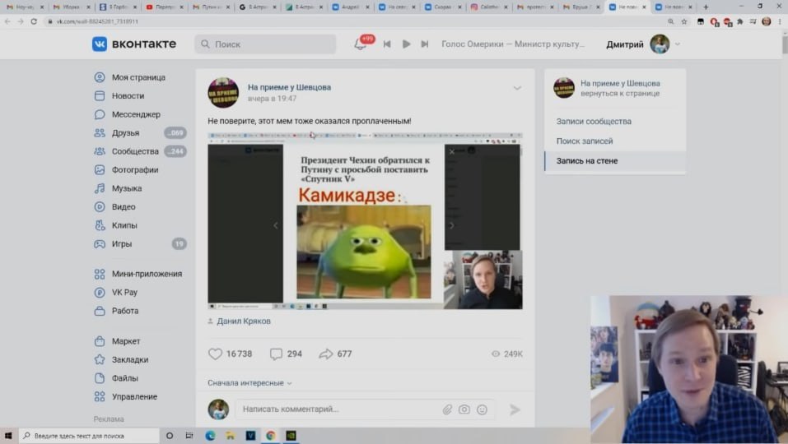
Task: Click вернуться к странице link
Action: pyautogui.click(x=620, y=94)
